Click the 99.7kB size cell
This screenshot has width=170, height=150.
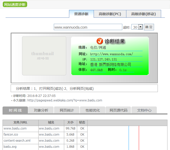(x=71, y=128)
